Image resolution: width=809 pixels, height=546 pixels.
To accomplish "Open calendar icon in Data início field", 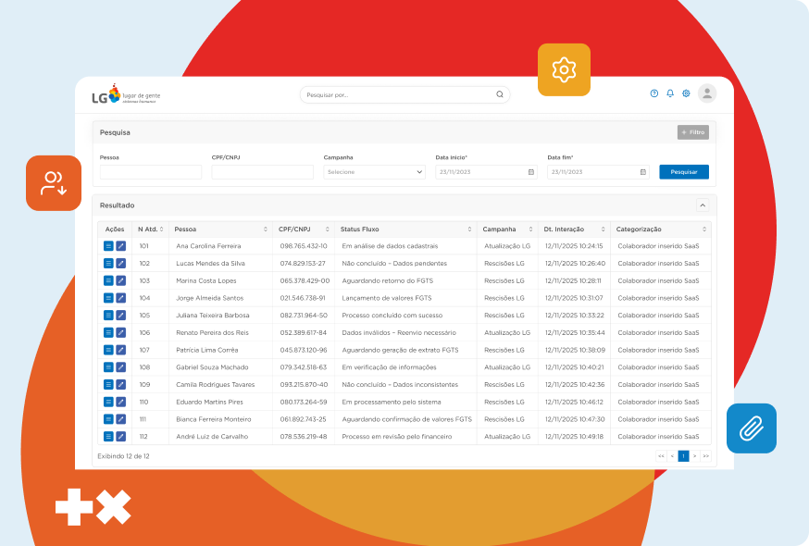I will (x=530, y=172).
